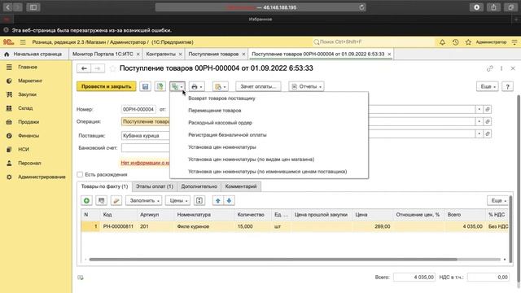Open Персонал section in sidebar
The width and height of the screenshot is (521, 293).
tap(29, 163)
